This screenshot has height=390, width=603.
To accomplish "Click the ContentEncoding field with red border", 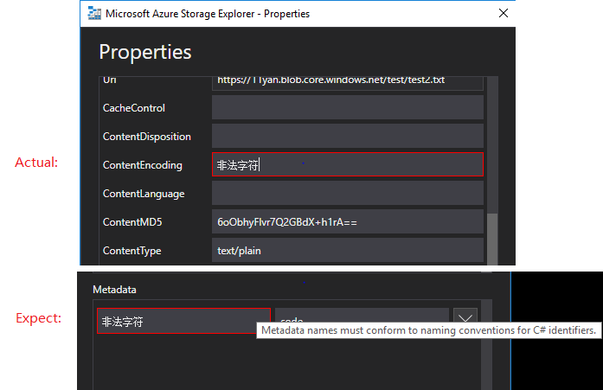I will (x=348, y=164).
